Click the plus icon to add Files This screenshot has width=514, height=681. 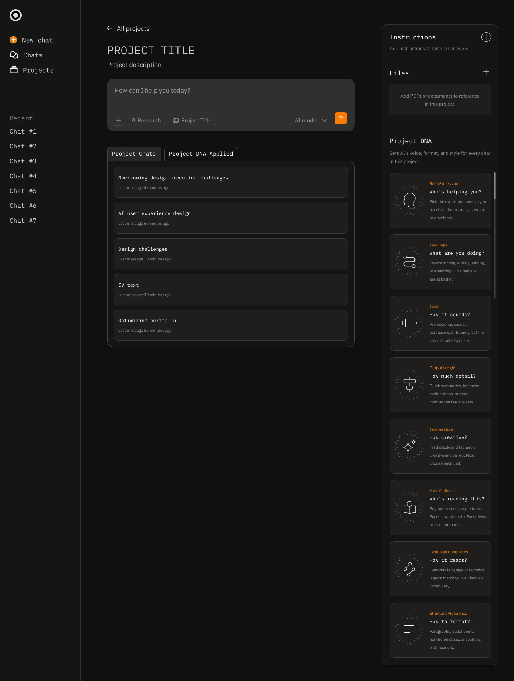click(x=486, y=72)
